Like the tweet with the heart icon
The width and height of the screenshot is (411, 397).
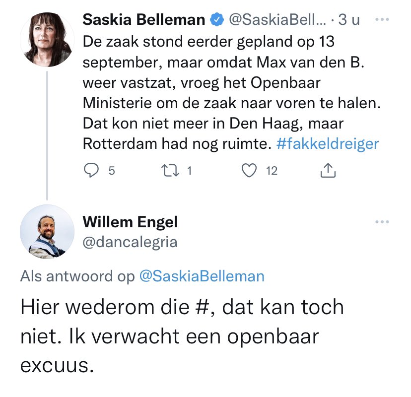(x=249, y=170)
